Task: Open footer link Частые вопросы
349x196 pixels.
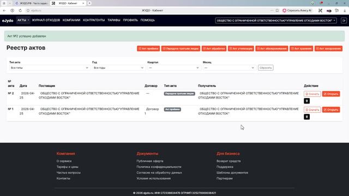Action: 69,173
